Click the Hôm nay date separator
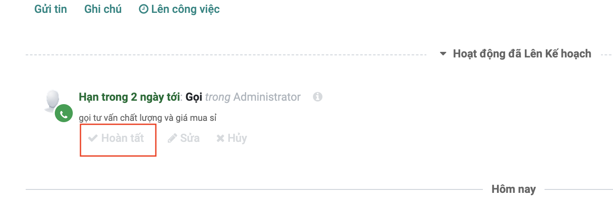The image size is (613, 201). pyautogui.click(x=513, y=189)
